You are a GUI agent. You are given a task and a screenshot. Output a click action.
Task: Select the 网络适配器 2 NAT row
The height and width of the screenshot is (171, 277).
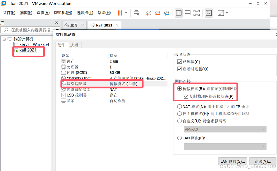(x=114, y=90)
